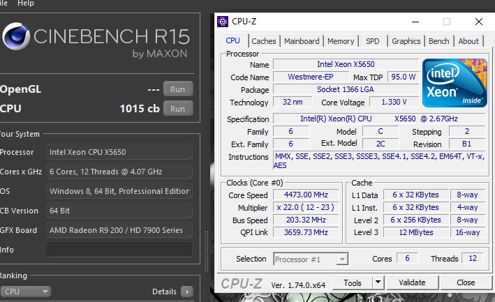This screenshot has height=302, width=495.
Task: Click the Name value Intel Xeon X5650
Action: coord(346,64)
